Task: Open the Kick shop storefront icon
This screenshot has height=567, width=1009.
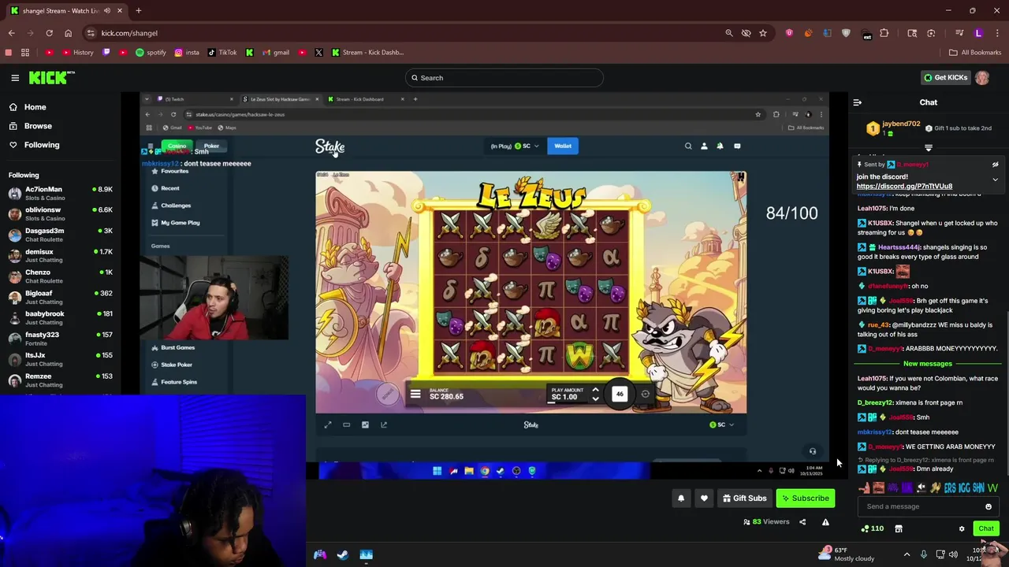Action: click(x=899, y=529)
